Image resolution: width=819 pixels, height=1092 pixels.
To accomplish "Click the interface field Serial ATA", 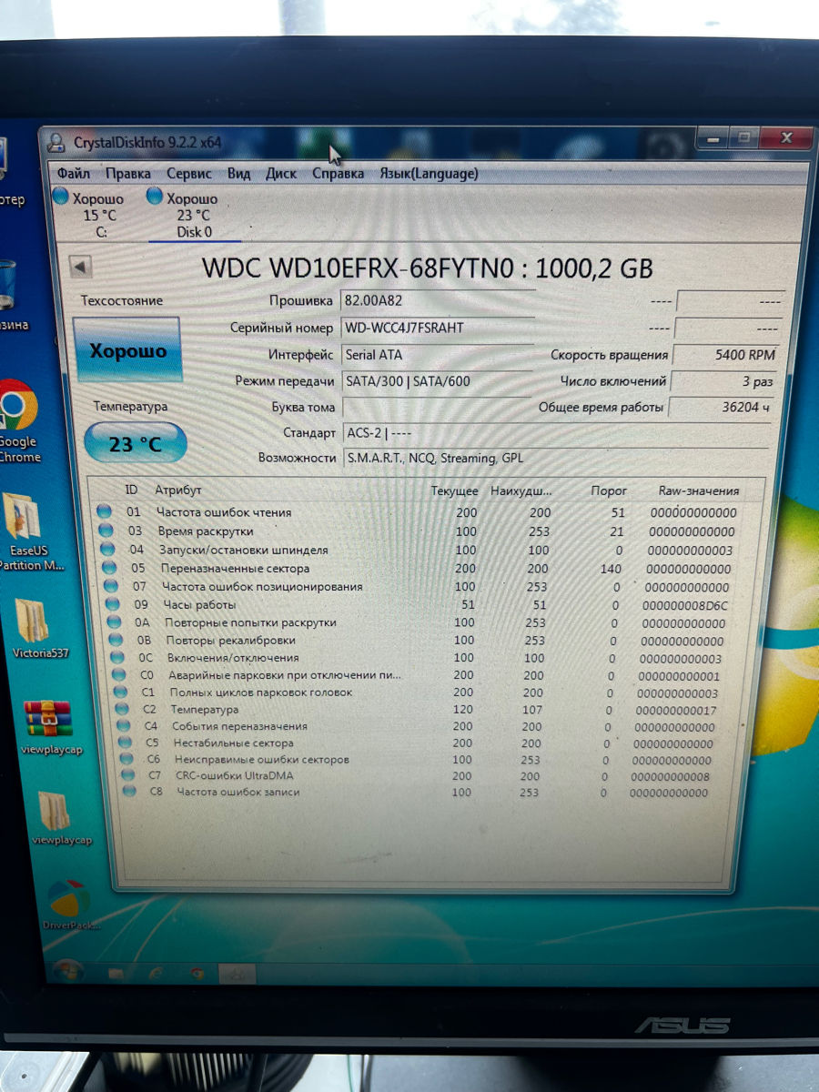I will click(438, 355).
